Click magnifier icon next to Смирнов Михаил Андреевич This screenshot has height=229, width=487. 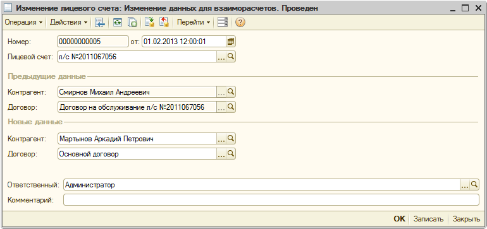[231, 92]
